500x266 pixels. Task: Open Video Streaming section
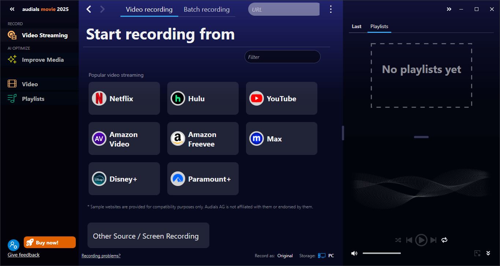click(x=39, y=35)
